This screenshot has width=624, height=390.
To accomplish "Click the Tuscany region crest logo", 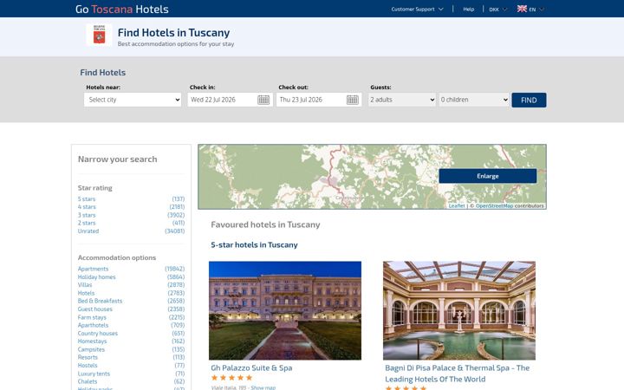I will coord(99,35).
